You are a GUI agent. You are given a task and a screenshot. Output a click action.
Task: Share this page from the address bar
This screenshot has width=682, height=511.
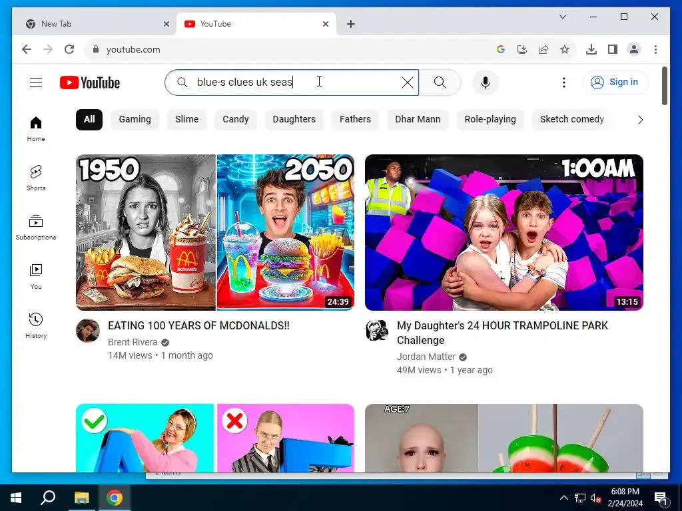[543, 49]
